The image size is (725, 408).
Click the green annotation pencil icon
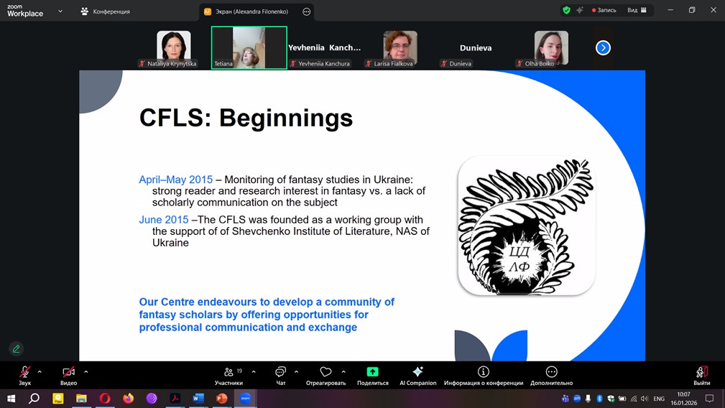[x=17, y=349]
